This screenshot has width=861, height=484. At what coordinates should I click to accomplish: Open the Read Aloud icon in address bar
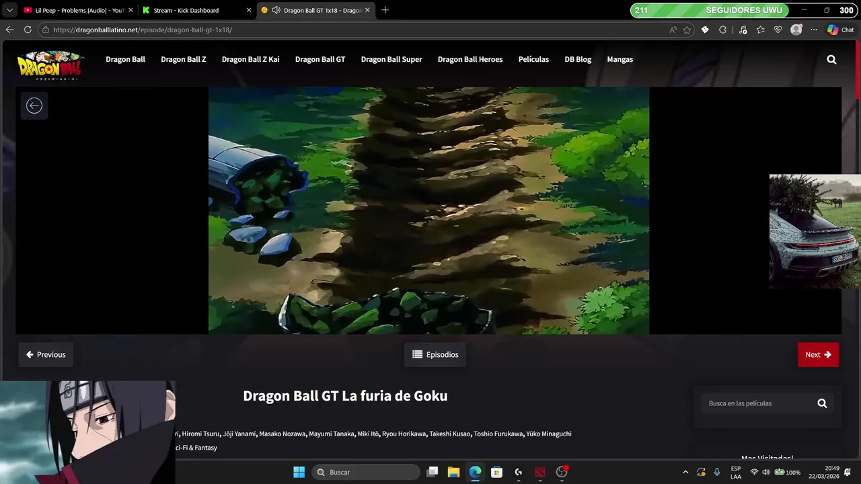[x=673, y=30]
